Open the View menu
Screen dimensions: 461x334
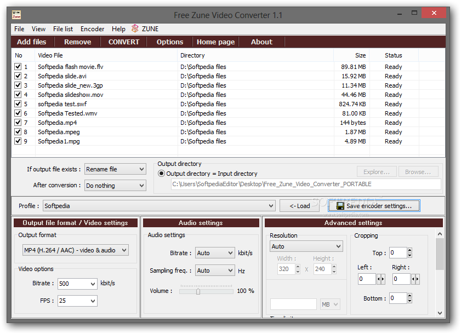coord(38,29)
